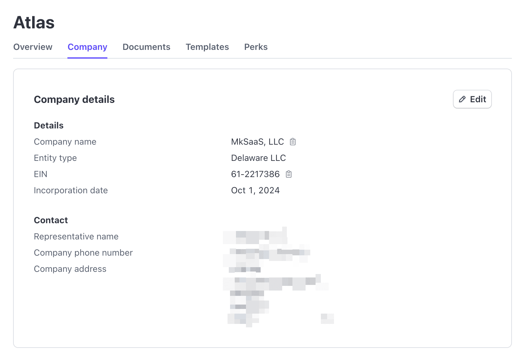525x361 pixels.
Task: Click the Delaware LLC entity type value
Action: [x=258, y=158]
